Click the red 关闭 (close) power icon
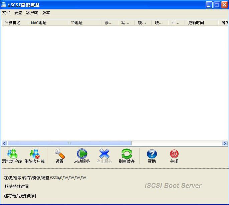Viewport: 229px width, 205px height. (174, 154)
